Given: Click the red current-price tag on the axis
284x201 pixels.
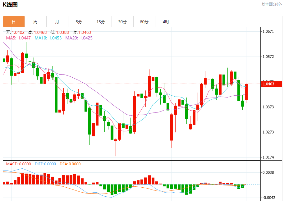Looking at the screenshot, I should [x=272, y=84].
